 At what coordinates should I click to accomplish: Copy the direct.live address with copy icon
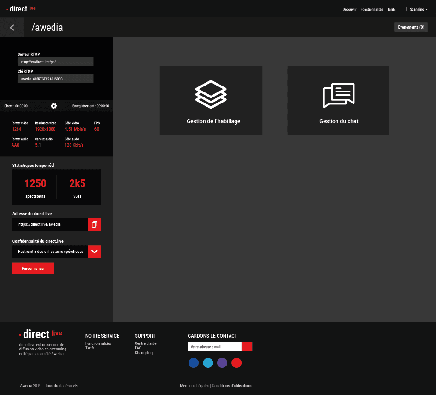coord(94,224)
